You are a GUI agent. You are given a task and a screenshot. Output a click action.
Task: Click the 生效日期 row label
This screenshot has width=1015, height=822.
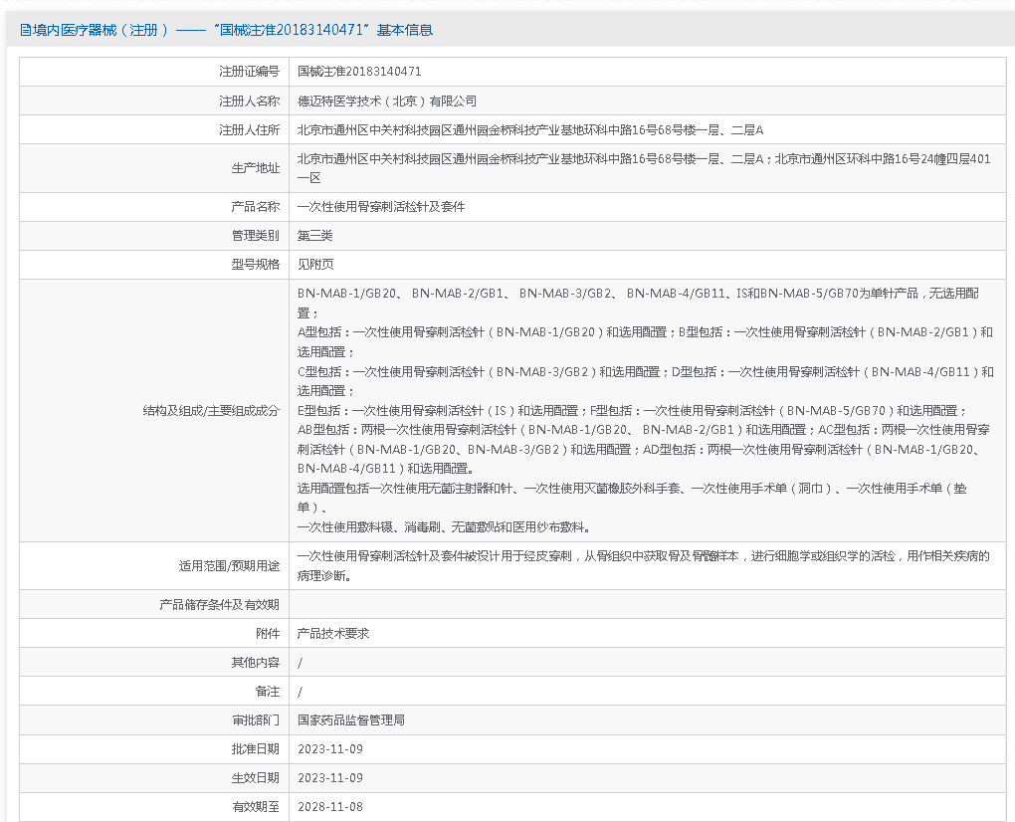tap(255, 777)
